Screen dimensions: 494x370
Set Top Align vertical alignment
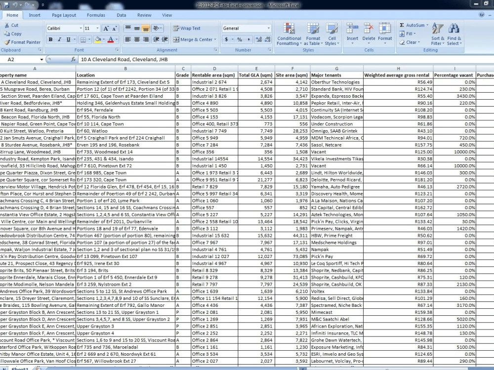(127, 28)
